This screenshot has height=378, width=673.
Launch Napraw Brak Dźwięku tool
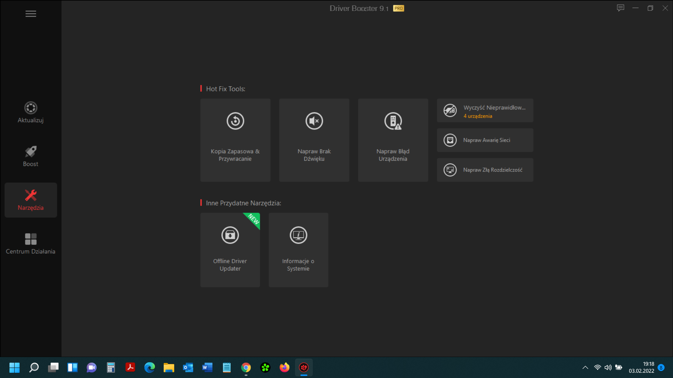pyautogui.click(x=314, y=140)
